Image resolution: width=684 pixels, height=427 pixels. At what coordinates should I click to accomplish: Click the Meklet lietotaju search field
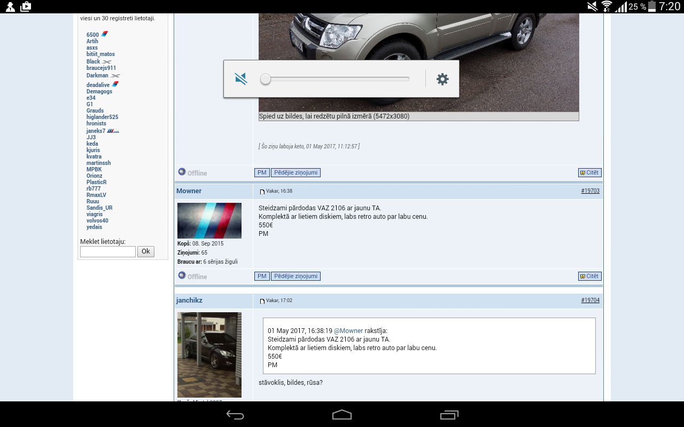pyautogui.click(x=108, y=251)
